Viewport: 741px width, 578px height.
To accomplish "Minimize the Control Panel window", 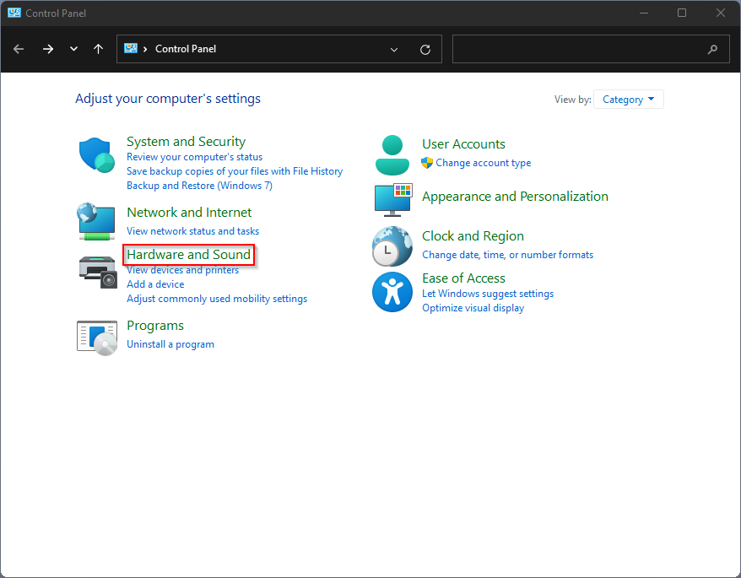I will [644, 13].
